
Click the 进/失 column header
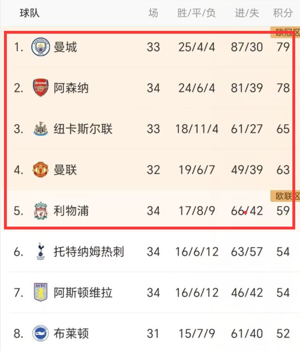247,13
